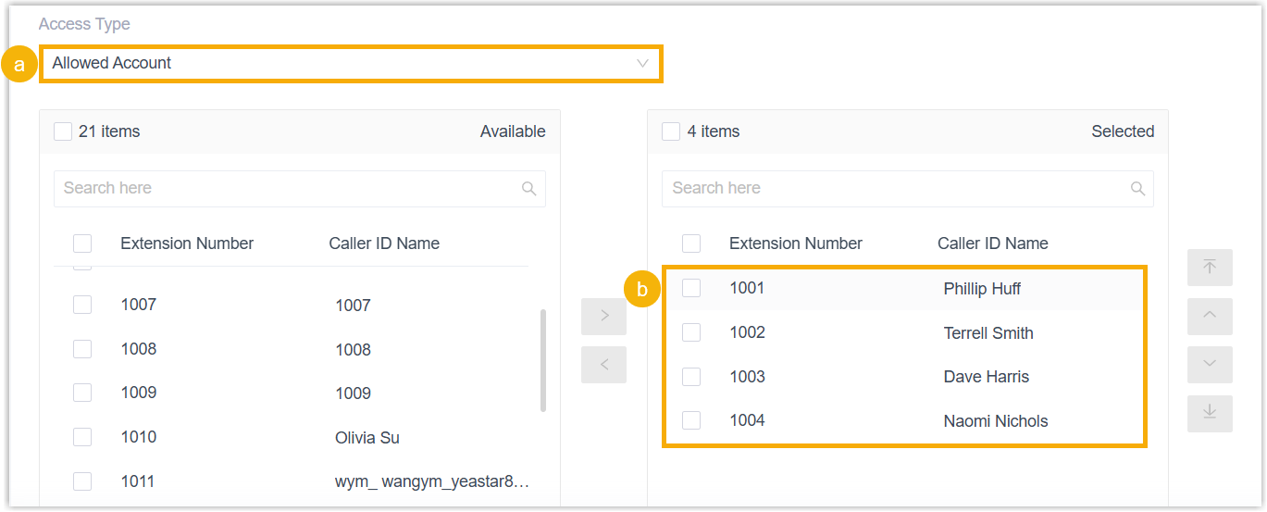Screen dimensions: 1267x512
Task: Select the Terrell Smith row
Action: coord(988,333)
